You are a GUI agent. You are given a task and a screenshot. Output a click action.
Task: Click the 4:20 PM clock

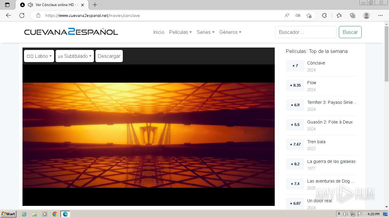pyautogui.click(x=374, y=214)
